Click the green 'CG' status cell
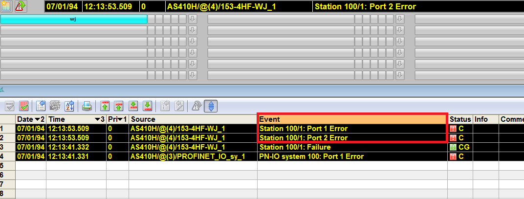 click(x=460, y=147)
